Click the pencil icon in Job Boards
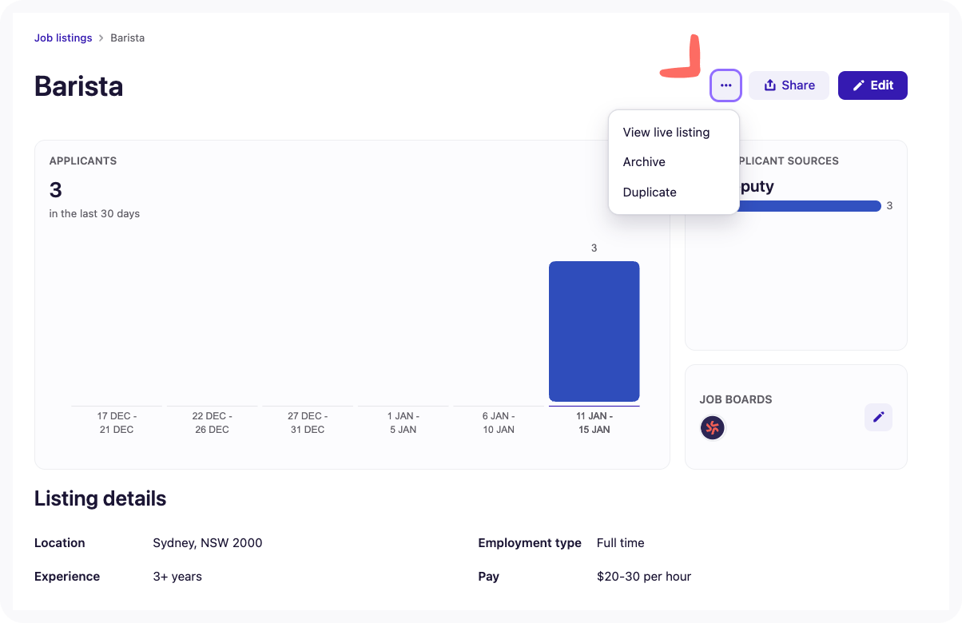 click(x=878, y=417)
